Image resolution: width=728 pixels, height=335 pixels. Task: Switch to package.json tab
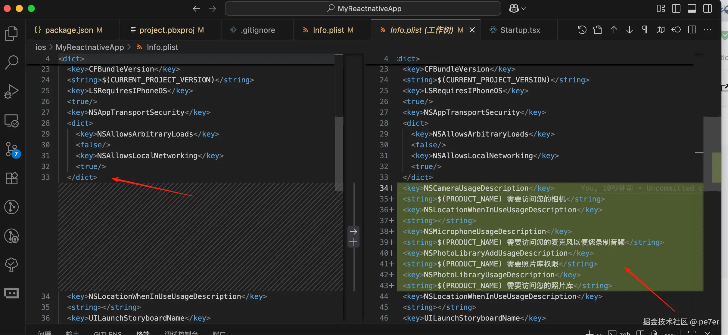click(x=69, y=30)
